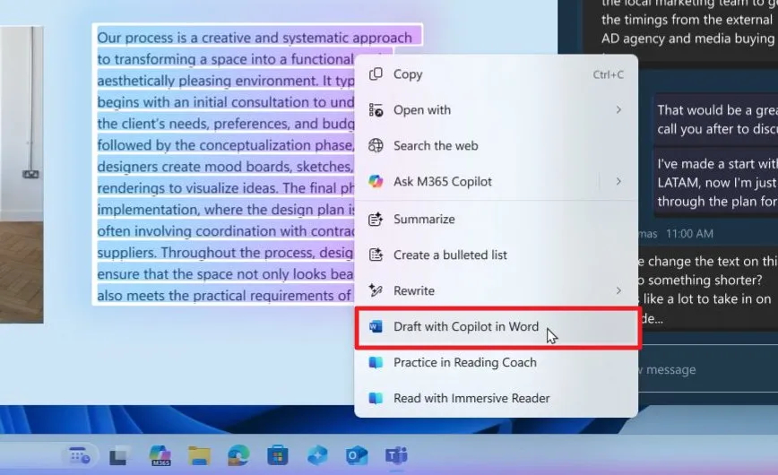Select Practice in Reading Coach
778x475 pixels.
pos(497,363)
